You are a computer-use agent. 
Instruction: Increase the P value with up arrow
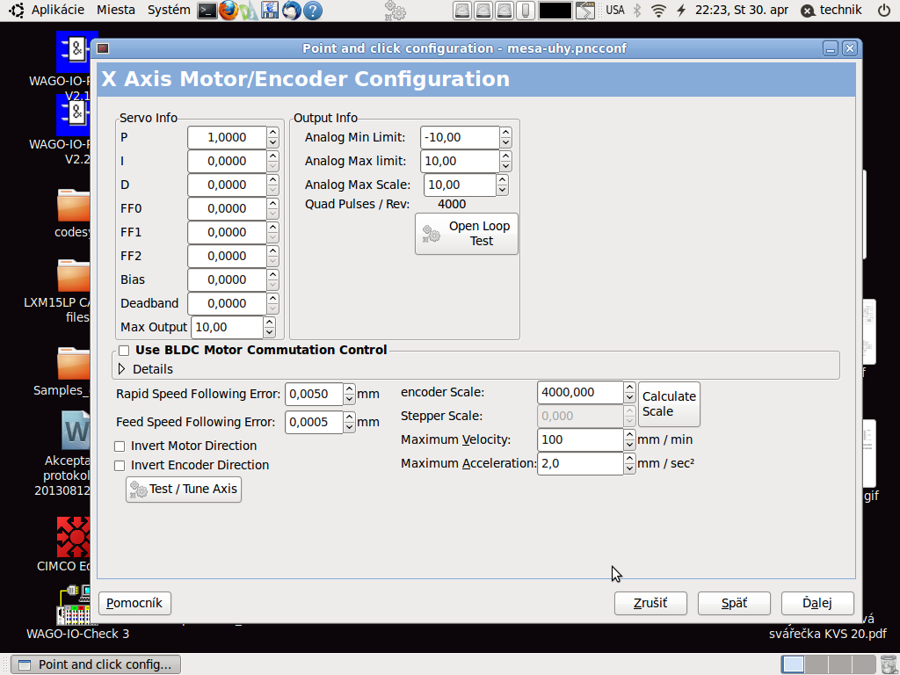[x=272, y=133]
